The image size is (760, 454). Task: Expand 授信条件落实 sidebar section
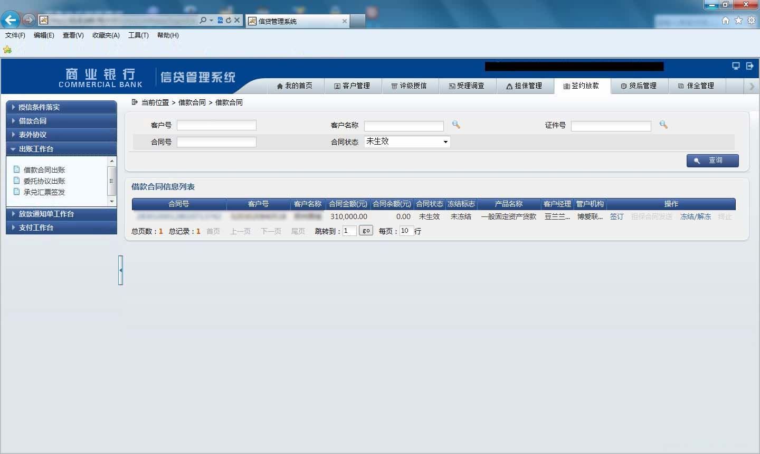61,107
